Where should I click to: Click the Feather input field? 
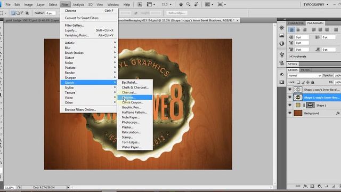click(51, 13)
